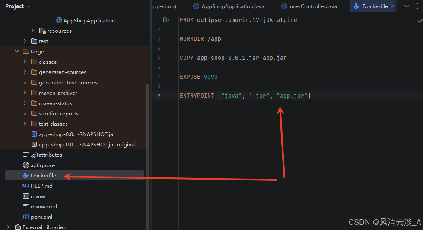
Task: Select the .gitattributes file
Action: point(46,155)
